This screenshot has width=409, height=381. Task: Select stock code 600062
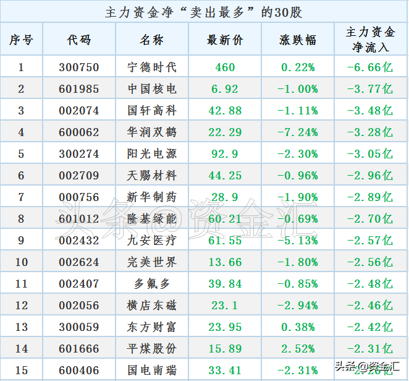click(79, 132)
